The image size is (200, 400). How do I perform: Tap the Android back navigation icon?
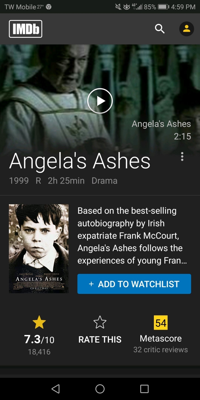(x=56, y=389)
